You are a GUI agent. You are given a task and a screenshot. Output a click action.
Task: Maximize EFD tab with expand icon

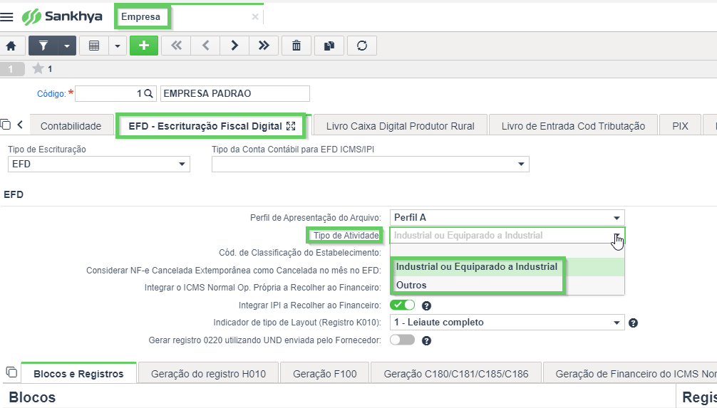pos(291,126)
